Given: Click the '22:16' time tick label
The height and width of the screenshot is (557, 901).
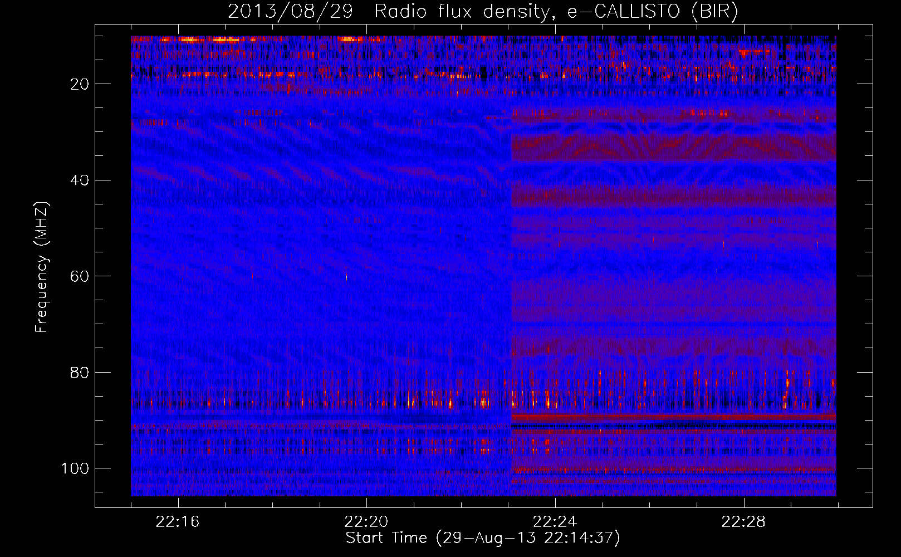Looking at the screenshot, I should tap(178, 522).
